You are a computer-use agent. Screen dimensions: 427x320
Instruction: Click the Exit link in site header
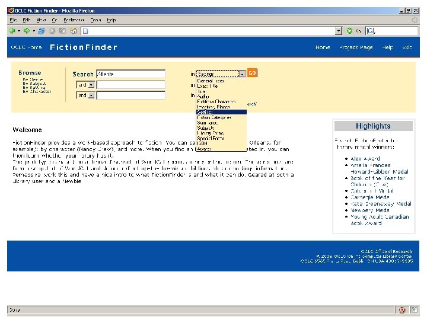tap(407, 47)
